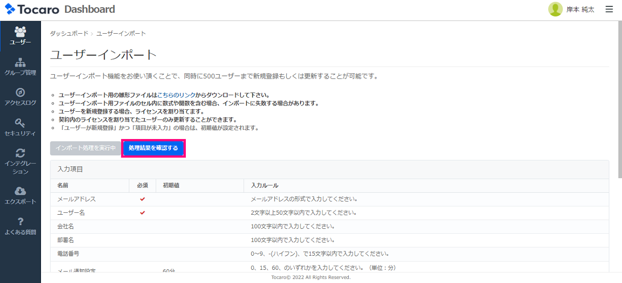Open Group Management hierarchy icon
This screenshot has height=283, width=622.
pos(20,63)
